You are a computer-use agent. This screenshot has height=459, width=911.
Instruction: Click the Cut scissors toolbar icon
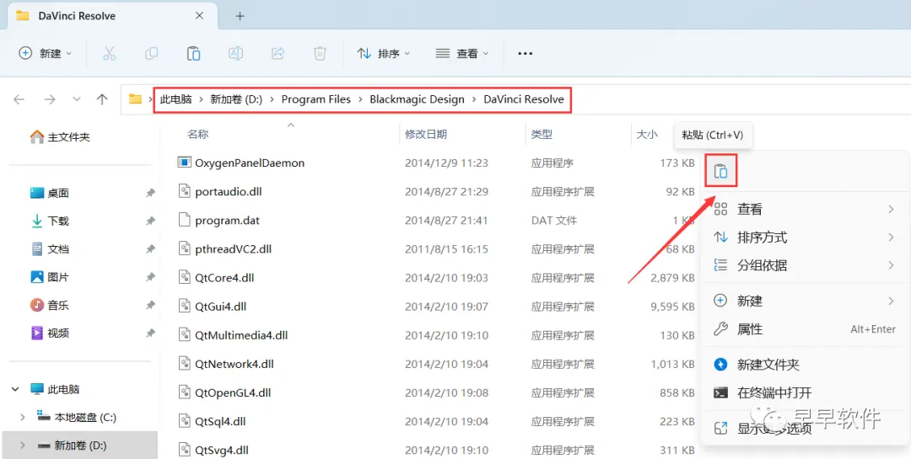(109, 53)
